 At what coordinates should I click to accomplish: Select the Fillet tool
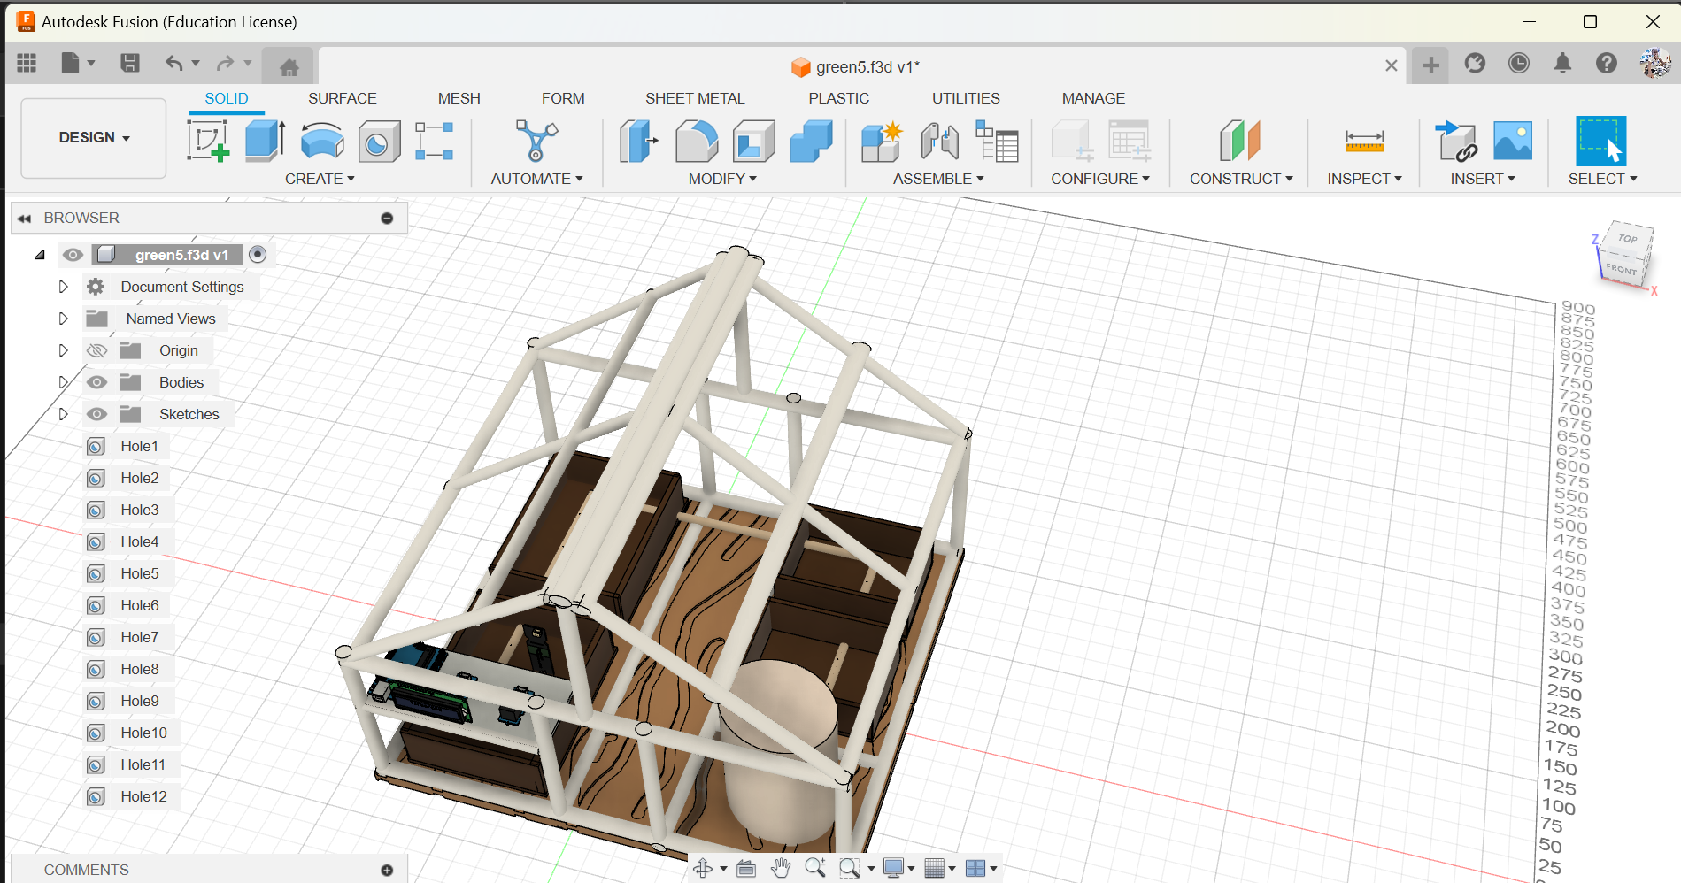[697, 141]
